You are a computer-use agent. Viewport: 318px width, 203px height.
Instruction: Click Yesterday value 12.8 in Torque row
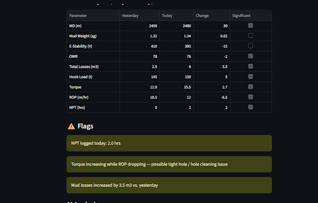[x=139, y=87]
